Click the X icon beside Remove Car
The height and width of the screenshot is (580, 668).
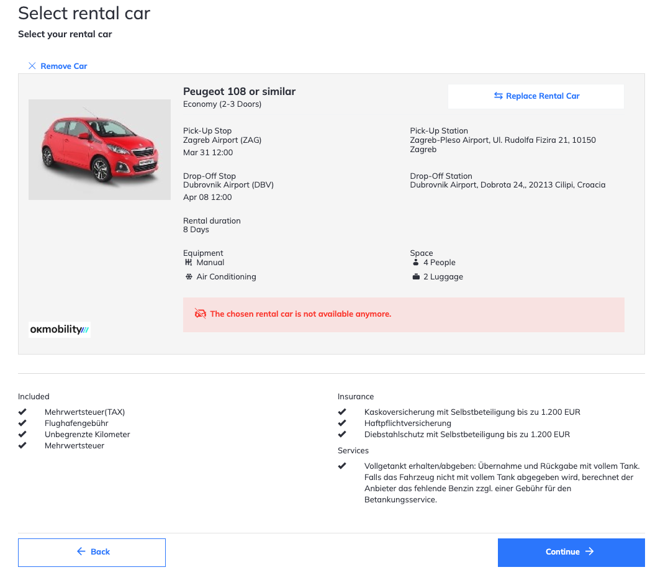(x=32, y=66)
